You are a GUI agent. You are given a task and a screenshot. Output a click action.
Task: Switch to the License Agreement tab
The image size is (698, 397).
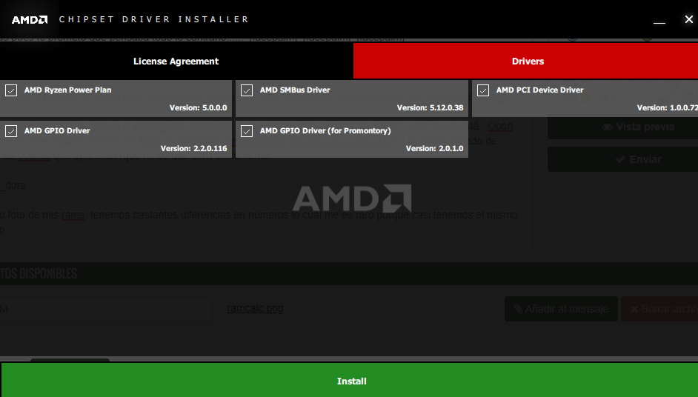tap(176, 61)
